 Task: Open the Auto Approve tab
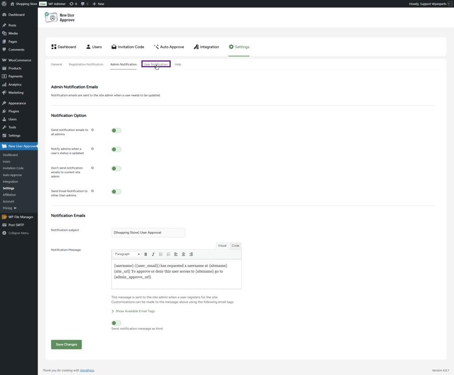(169, 47)
